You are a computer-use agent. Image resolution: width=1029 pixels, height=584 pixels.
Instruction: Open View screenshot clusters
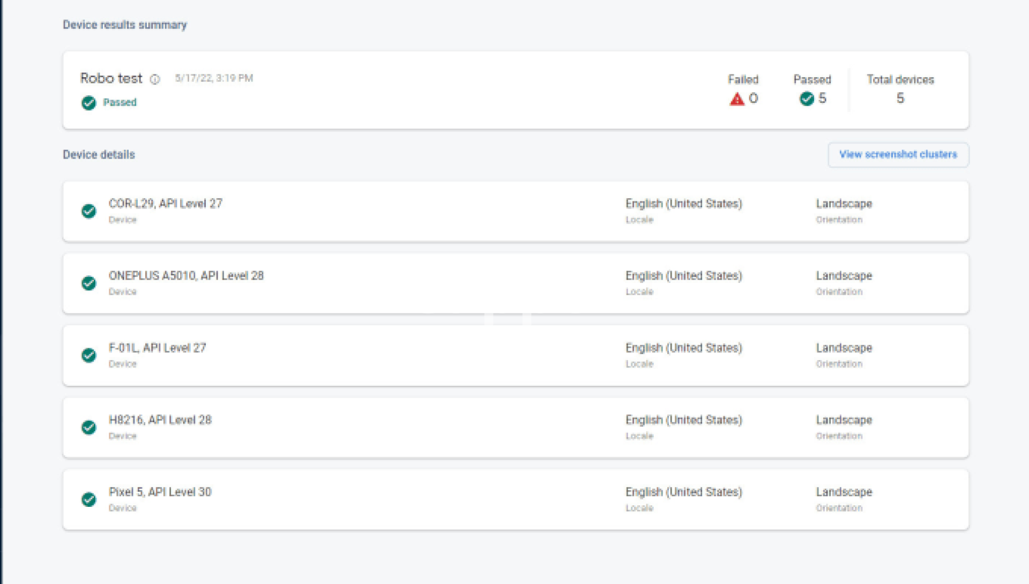click(898, 154)
